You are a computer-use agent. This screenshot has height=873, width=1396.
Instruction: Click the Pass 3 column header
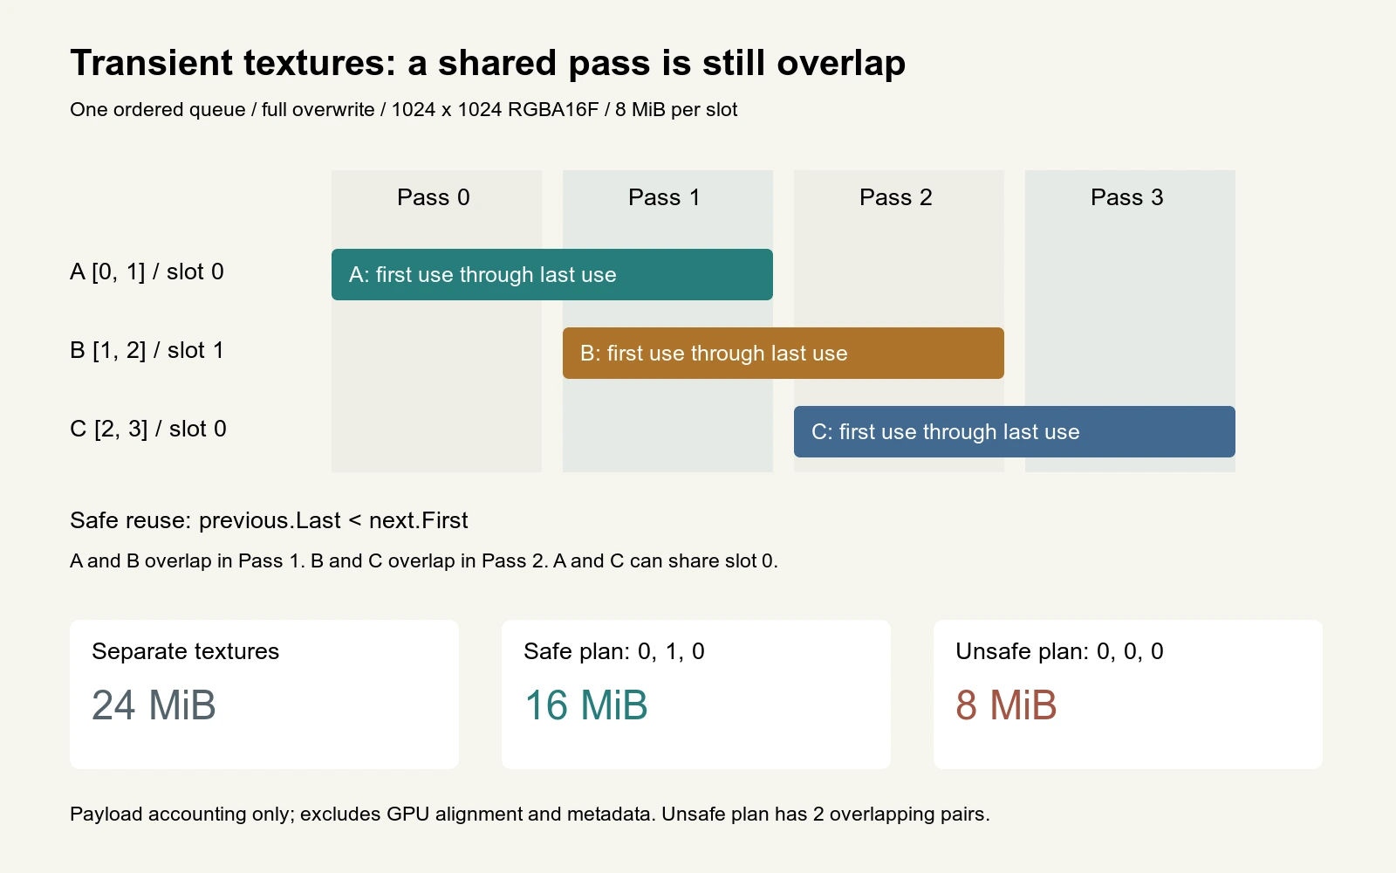point(1127,197)
